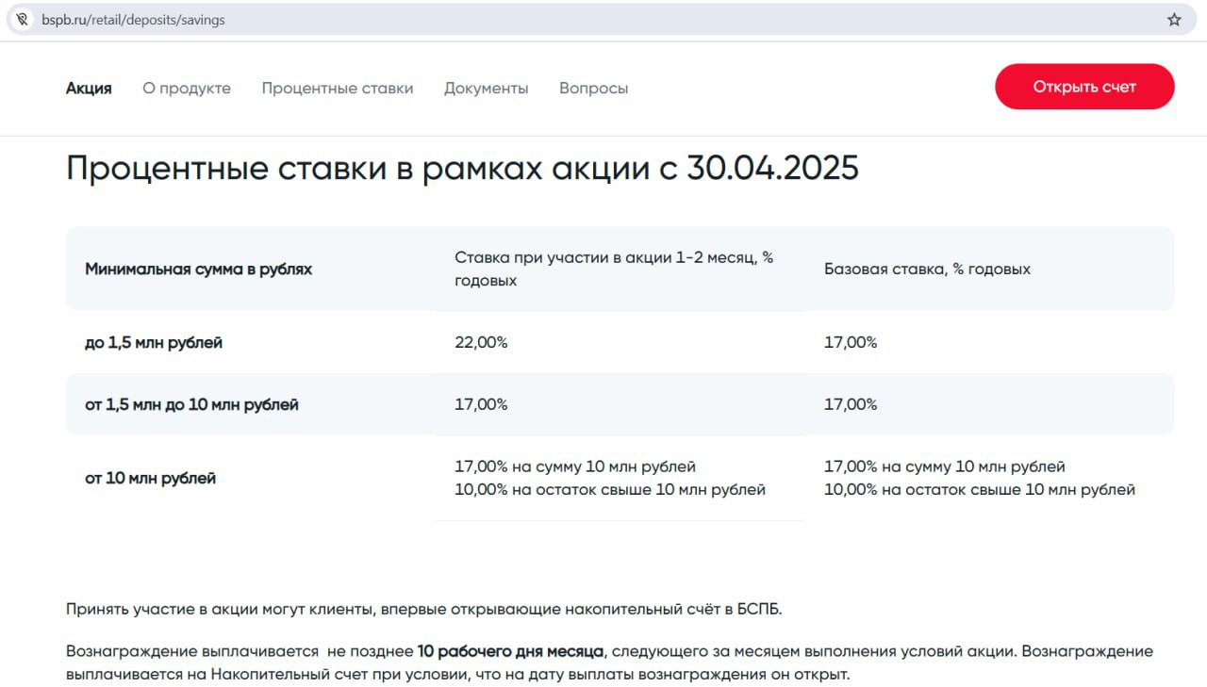Click promo column 10,00% на остаток text
Image resolution: width=1207 pixels, height=687 pixels.
(x=610, y=489)
